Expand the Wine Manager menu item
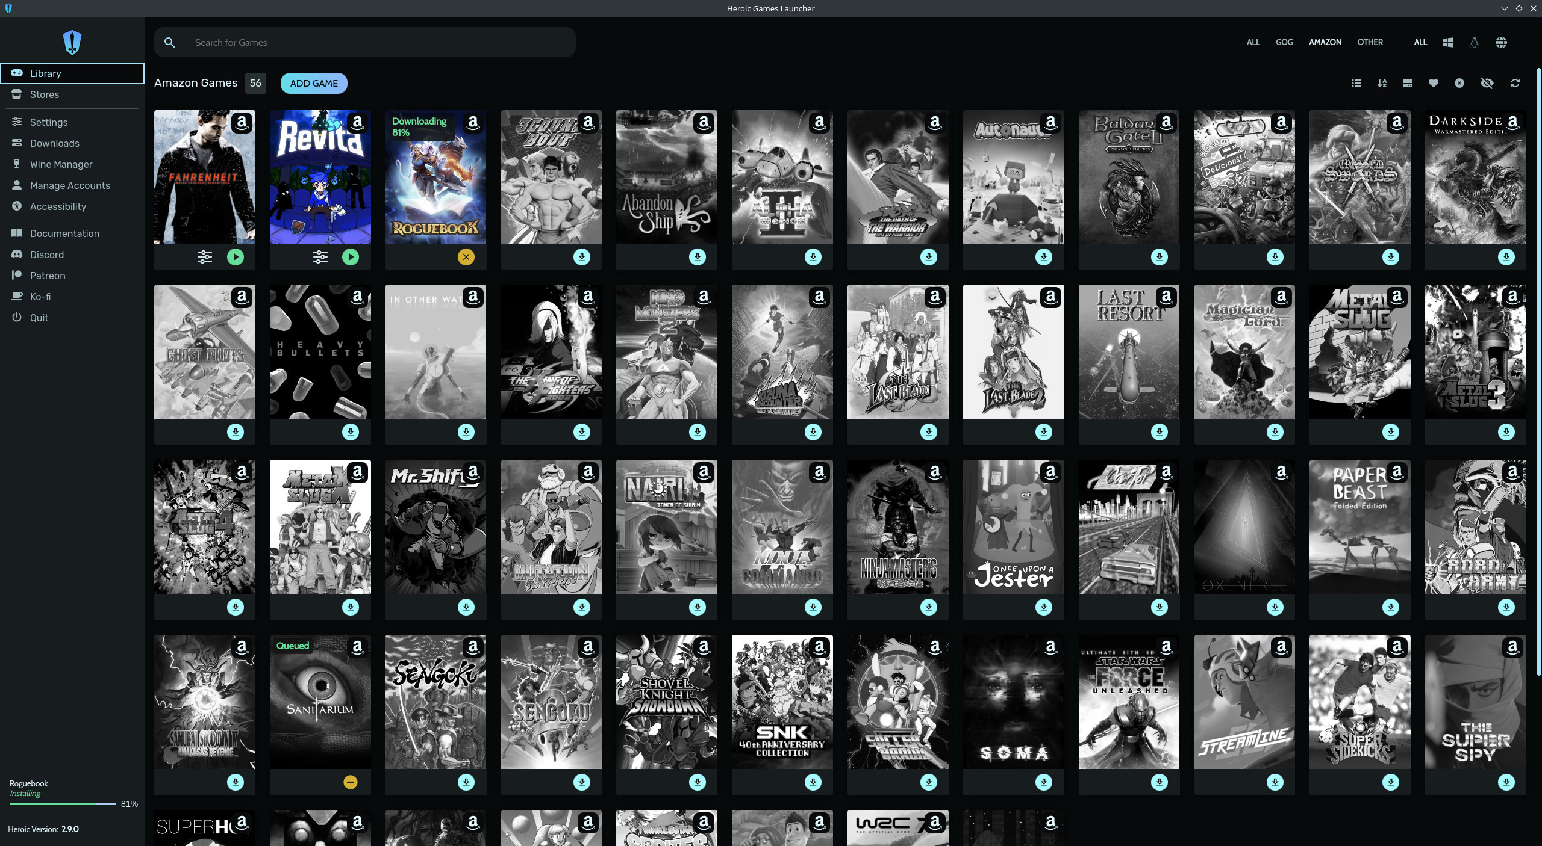Viewport: 1542px width, 846px height. coord(60,164)
